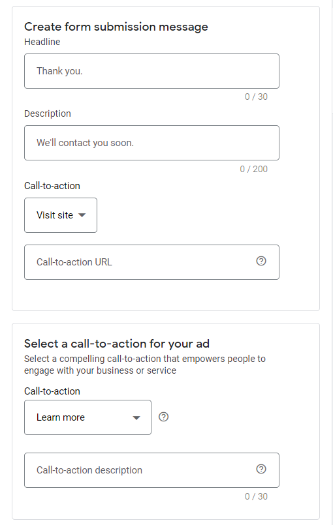
Task: Click the 0 / 200 character counter
Action: pos(254,169)
